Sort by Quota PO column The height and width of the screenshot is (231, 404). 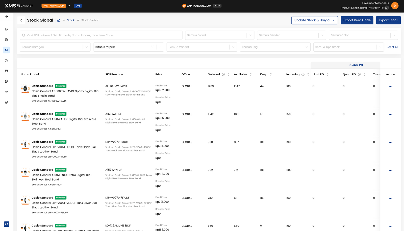point(365,74)
